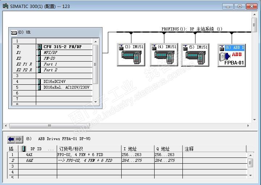Select the slot 1 PPO-02, 4 PKW + 6 PZD cell
Screen dimensions: 261x185
(89, 155)
